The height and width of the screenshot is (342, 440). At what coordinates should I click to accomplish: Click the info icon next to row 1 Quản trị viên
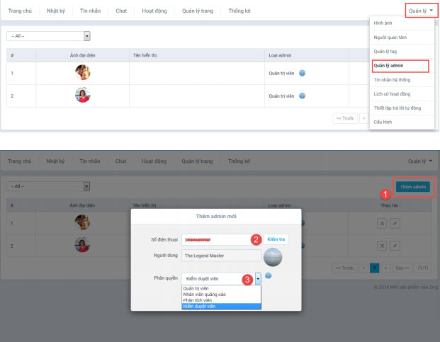(x=303, y=72)
